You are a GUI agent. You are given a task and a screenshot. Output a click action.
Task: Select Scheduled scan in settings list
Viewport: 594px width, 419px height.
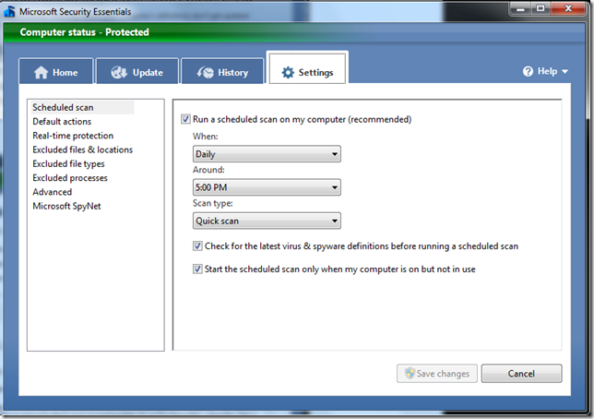tap(82, 107)
